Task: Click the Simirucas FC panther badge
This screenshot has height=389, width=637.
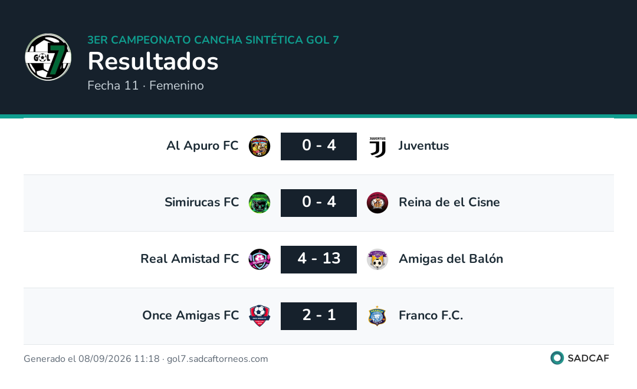Action: coord(260,203)
